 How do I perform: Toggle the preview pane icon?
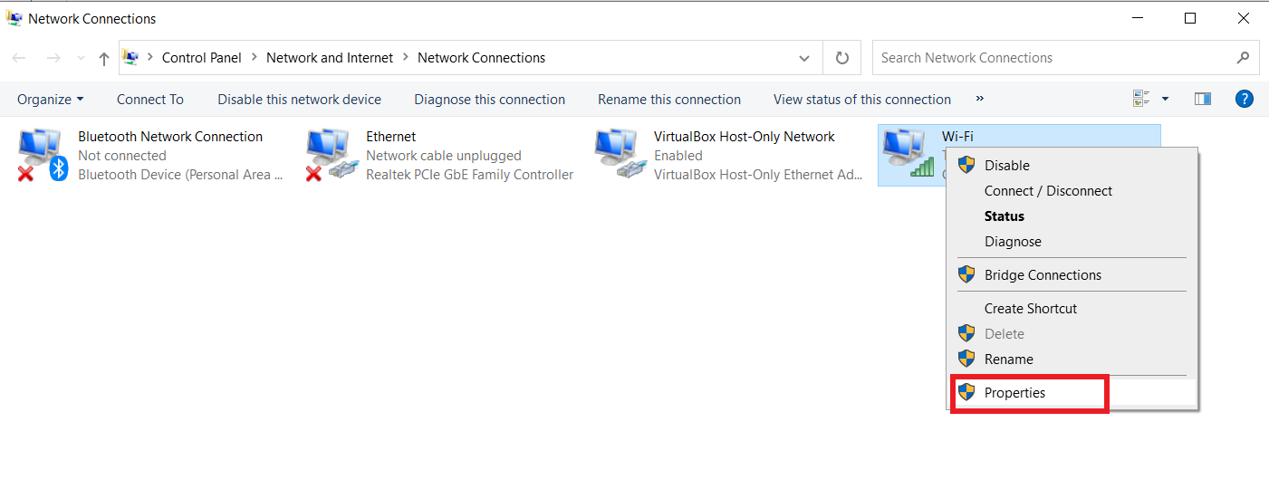tap(1202, 99)
